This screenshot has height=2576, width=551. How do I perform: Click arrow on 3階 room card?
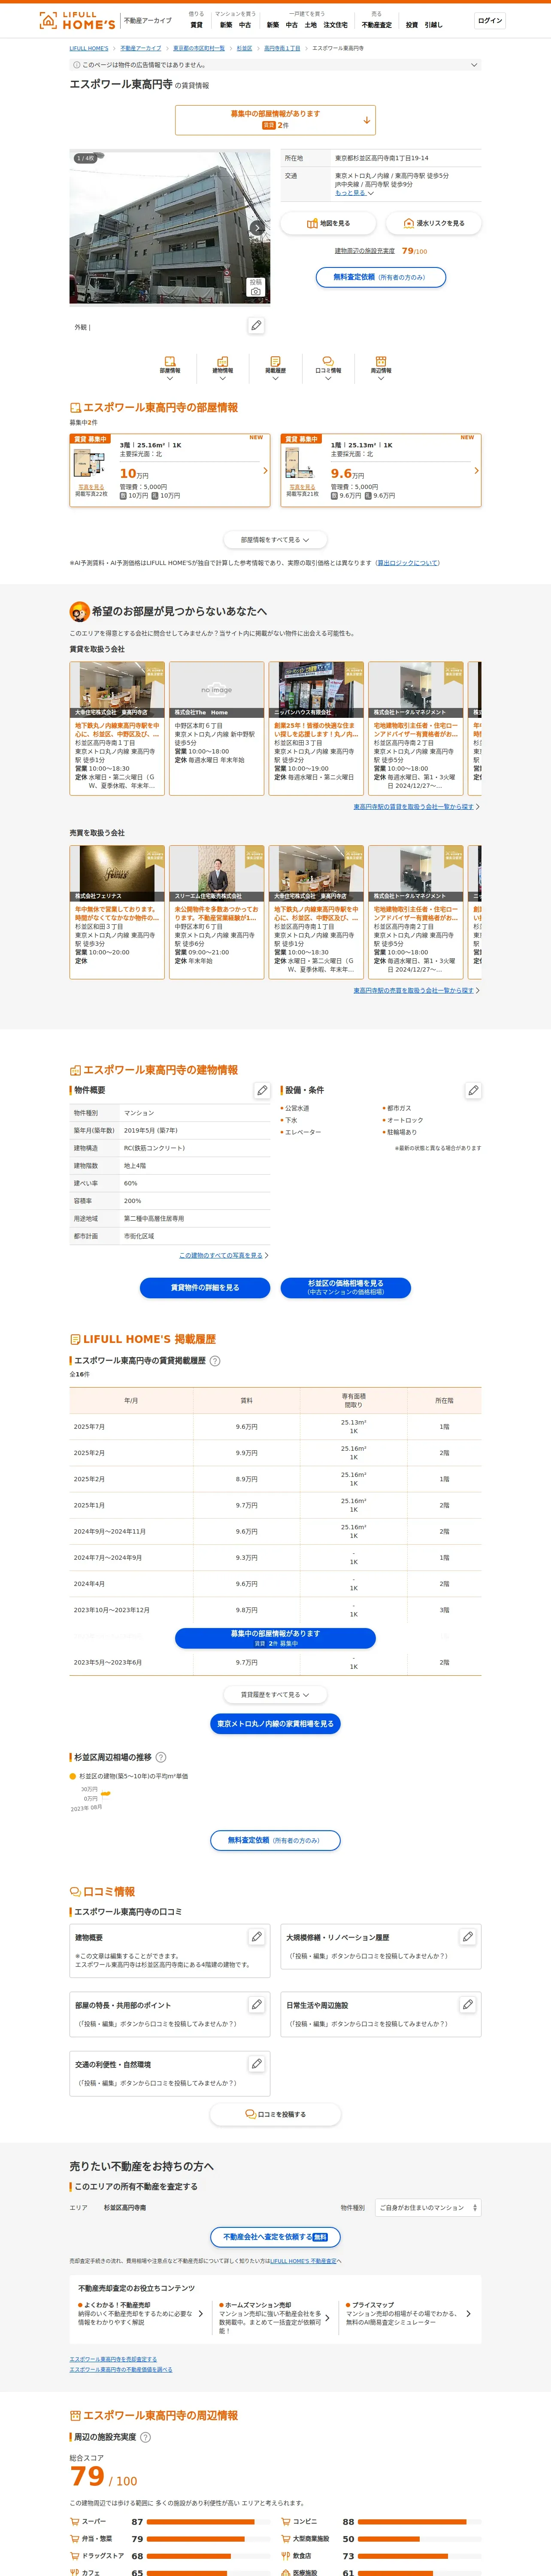click(x=265, y=471)
